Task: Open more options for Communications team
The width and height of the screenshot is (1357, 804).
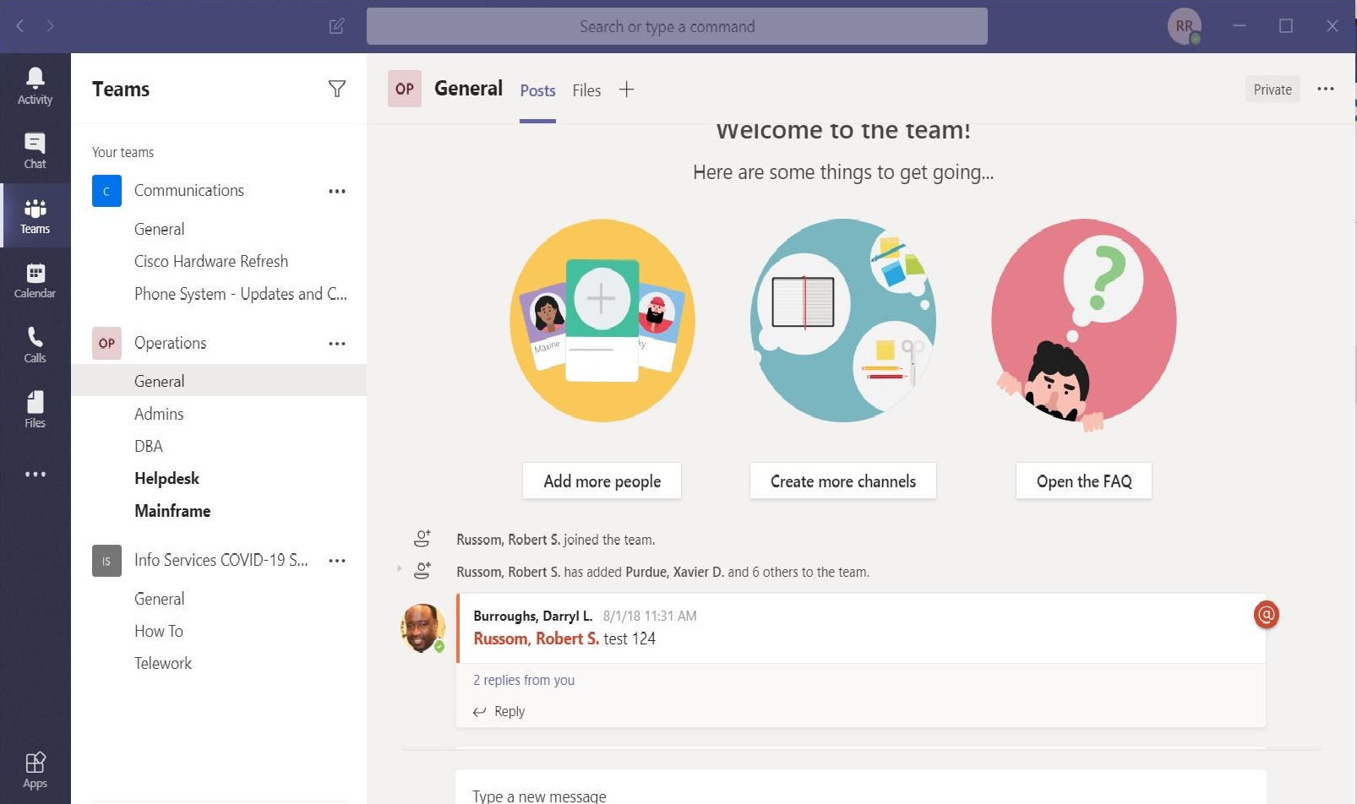Action: pyautogui.click(x=337, y=191)
